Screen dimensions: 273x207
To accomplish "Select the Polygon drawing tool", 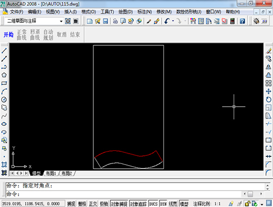I will point(4,75).
